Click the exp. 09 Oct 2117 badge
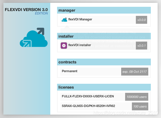The image size is (161, 118). (135, 72)
